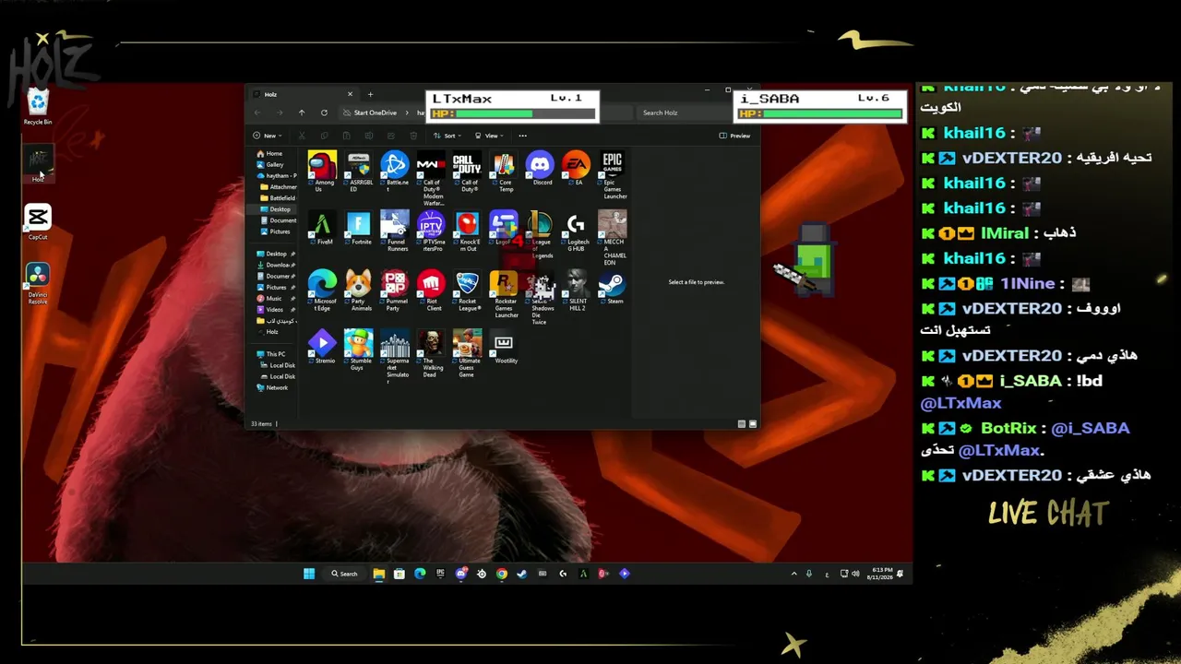Open the CapCut desktop icon
The width and height of the screenshot is (1181, 664).
pyautogui.click(x=38, y=222)
